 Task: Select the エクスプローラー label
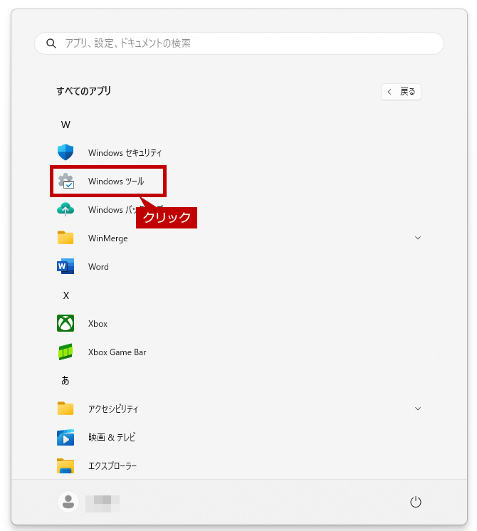112,466
